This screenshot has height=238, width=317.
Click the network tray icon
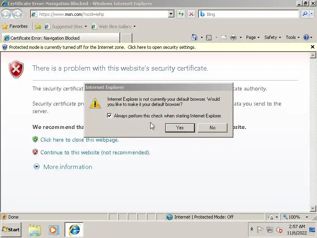click(269, 230)
